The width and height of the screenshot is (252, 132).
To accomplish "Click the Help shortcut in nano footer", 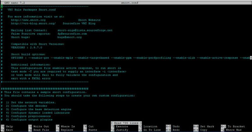I will [9, 126].
